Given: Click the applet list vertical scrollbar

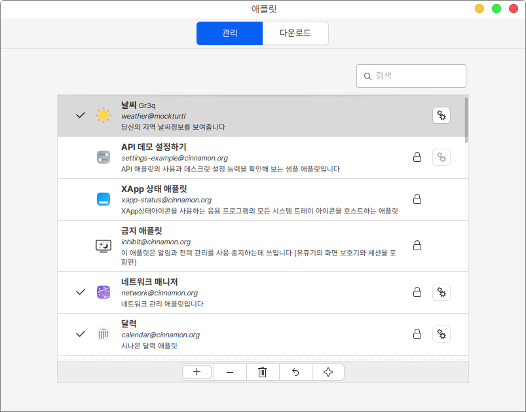Looking at the screenshot, I should [x=466, y=121].
